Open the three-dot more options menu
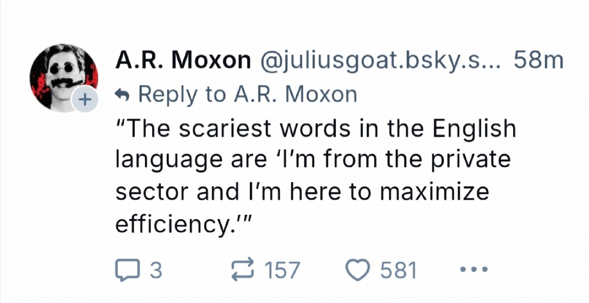Viewport: 589px width, 303px height. [469, 270]
